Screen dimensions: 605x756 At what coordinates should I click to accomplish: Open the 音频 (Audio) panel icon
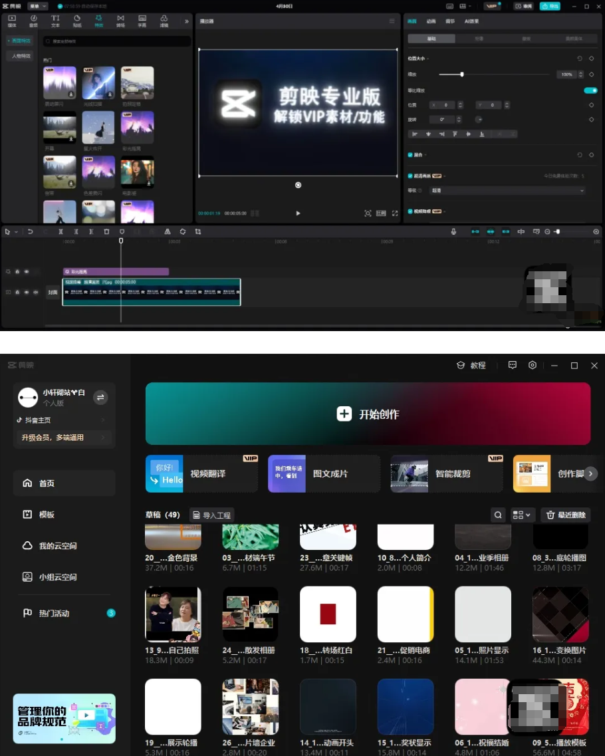click(34, 21)
